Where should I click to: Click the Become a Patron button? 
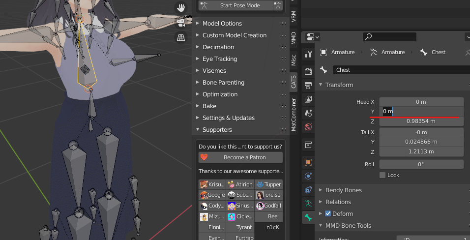click(240, 157)
